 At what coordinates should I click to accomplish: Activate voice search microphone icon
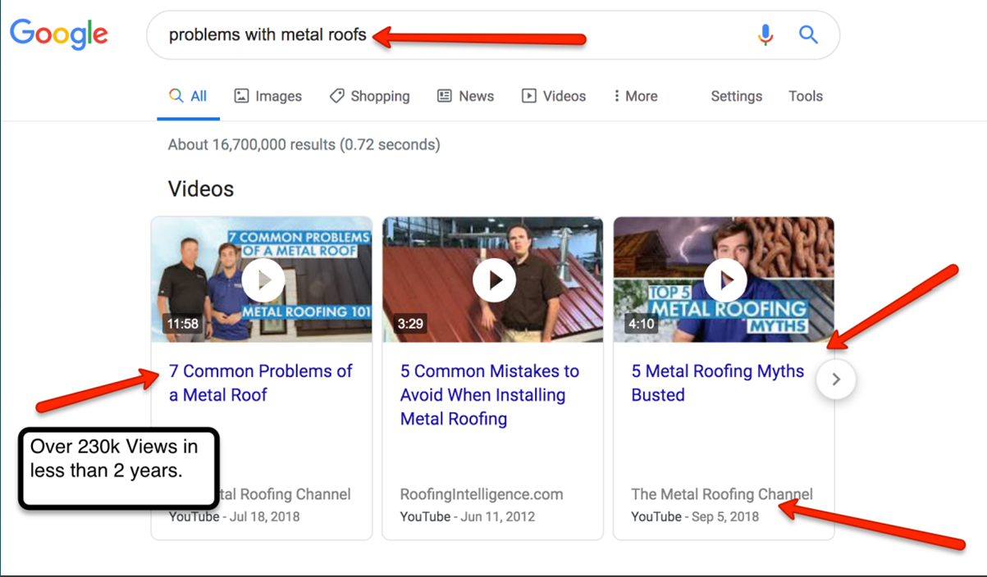click(x=765, y=34)
